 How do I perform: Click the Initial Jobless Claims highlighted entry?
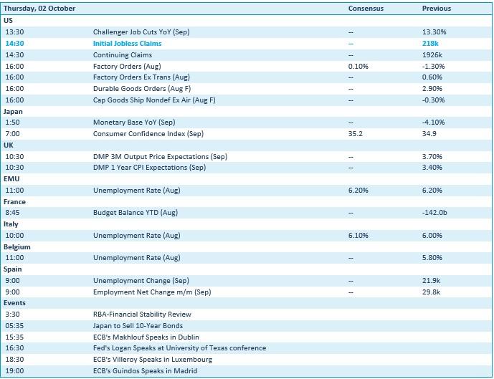coord(127,44)
